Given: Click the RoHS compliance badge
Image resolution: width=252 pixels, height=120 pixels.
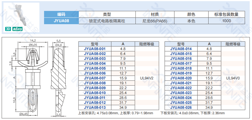Looking at the screenshot, I should tap(18, 29).
